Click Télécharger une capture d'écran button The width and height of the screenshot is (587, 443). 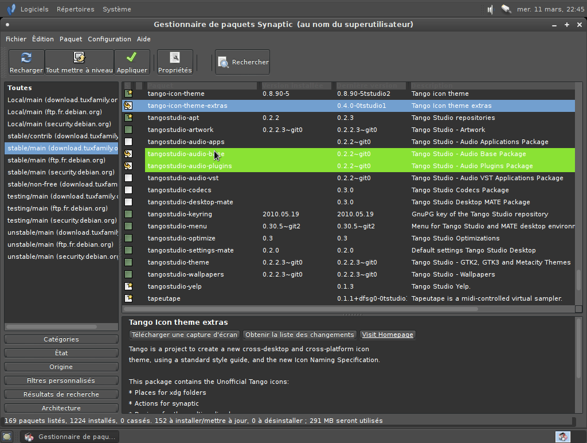click(184, 335)
